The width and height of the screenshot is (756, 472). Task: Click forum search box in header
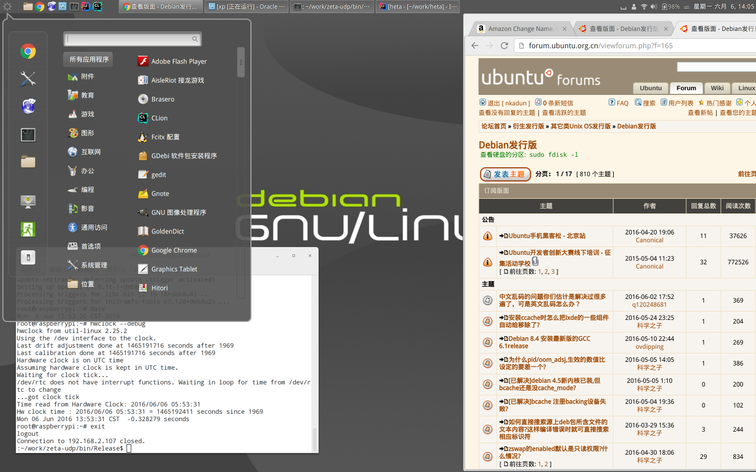[716, 67]
